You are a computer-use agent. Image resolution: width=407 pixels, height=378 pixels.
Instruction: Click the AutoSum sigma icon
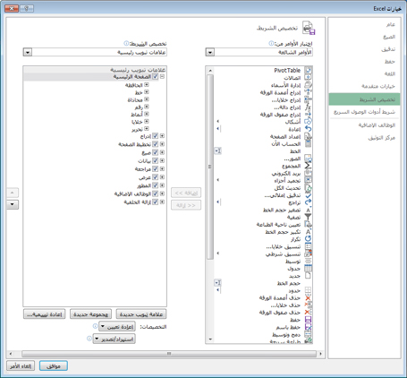[x=308, y=166]
